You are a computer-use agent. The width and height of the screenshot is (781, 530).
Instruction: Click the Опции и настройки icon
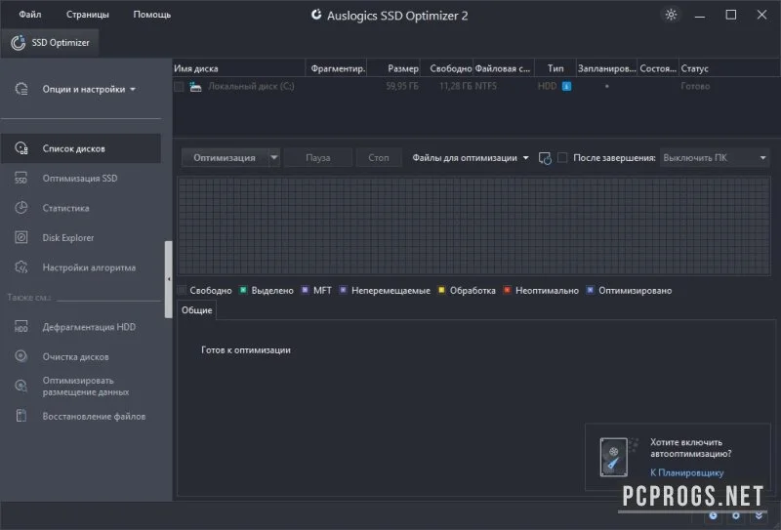(21, 89)
